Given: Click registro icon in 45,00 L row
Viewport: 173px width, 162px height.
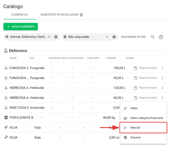Looking at the screenshot, I should [x=136, y=78].
